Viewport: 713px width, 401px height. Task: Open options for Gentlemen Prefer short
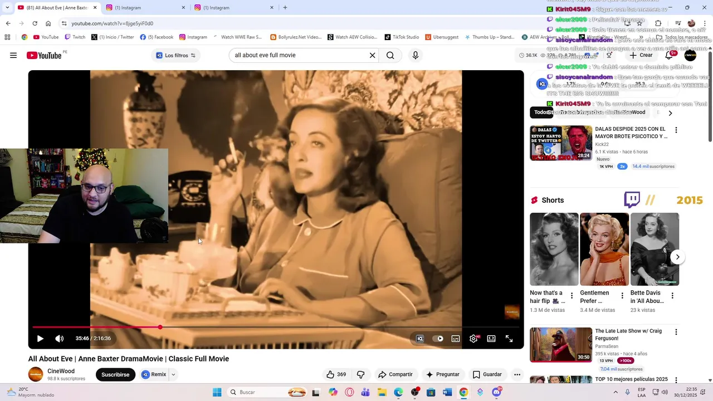[x=622, y=296]
